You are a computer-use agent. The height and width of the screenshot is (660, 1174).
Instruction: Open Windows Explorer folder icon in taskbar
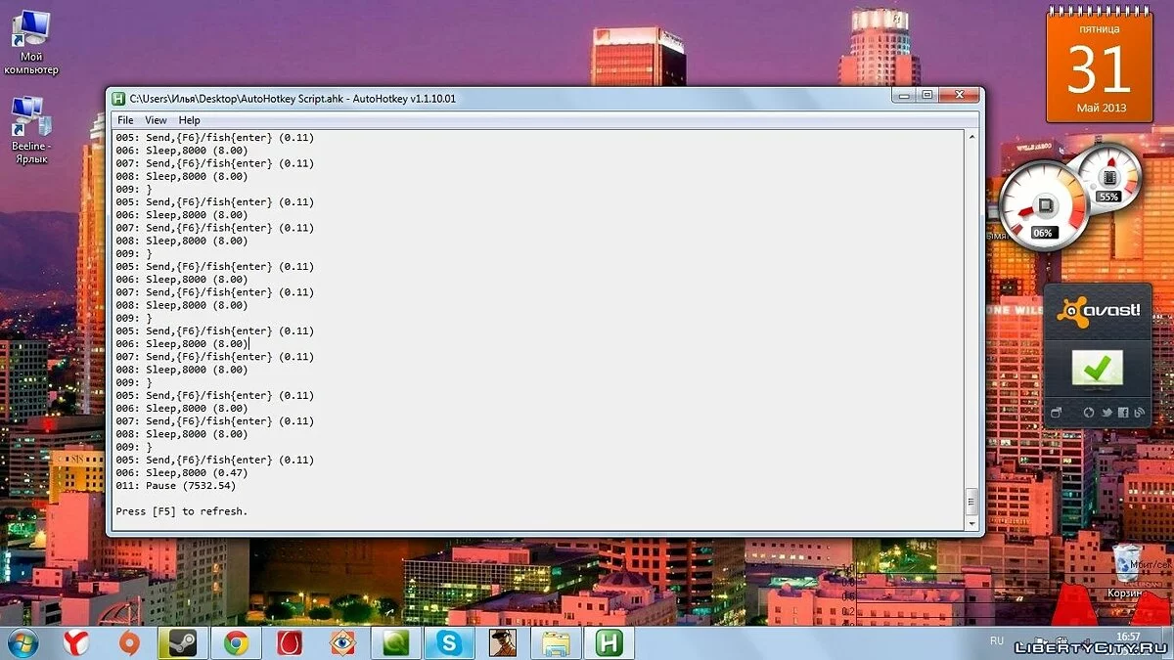[x=556, y=642]
